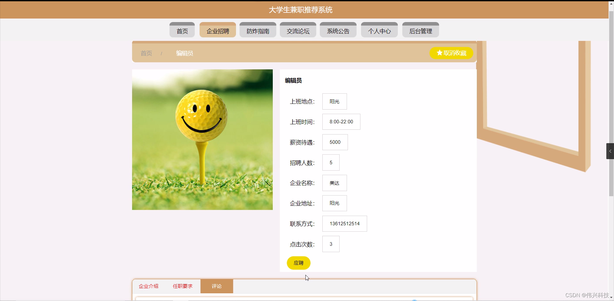Open the 企业招聘 navigation tab
This screenshot has height=301, width=614.
click(217, 31)
